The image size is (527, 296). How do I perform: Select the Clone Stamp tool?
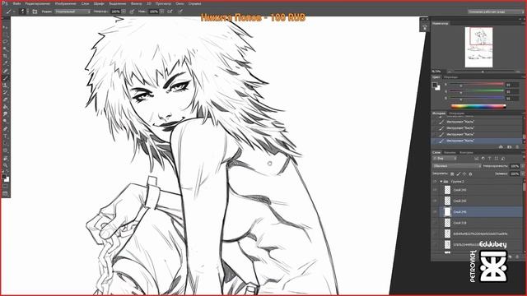pyautogui.click(x=5, y=86)
